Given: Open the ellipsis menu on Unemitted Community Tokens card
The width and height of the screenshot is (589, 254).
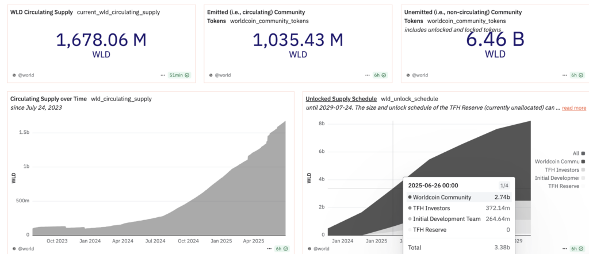Looking at the screenshot, I should pyautogui.click(x=564, y=75).
